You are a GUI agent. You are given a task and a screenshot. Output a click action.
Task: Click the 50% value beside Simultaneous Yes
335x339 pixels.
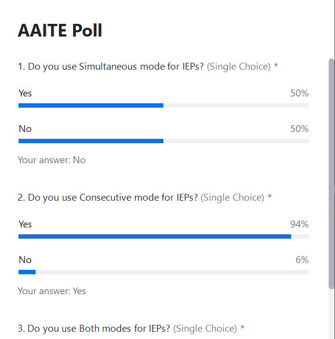click(299, 93)
